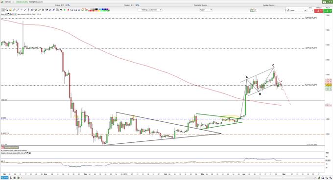Click the yellow highlight tool icon
The image size is (333, 180).
(x=10, y=10)
